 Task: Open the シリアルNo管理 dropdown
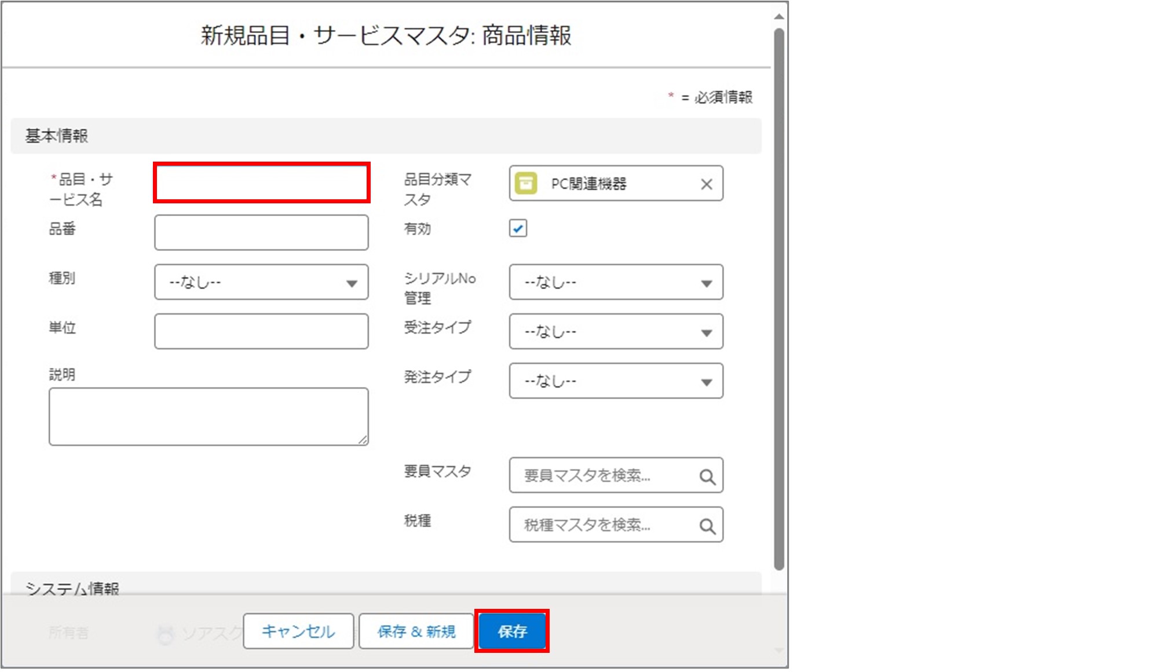coord(616,282)
